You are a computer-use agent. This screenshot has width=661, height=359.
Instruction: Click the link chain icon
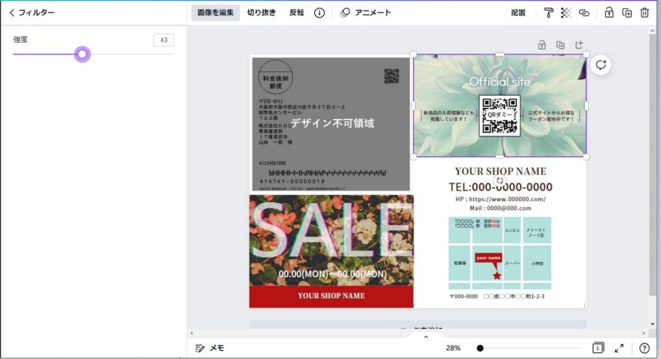click(x=584, y=13)
